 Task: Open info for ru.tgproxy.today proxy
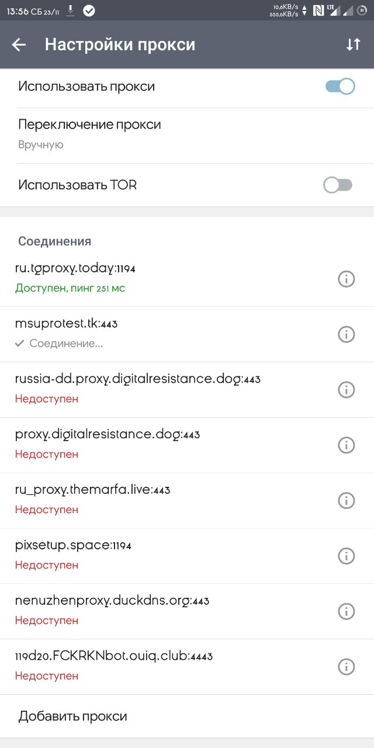[x=347, y=279]
